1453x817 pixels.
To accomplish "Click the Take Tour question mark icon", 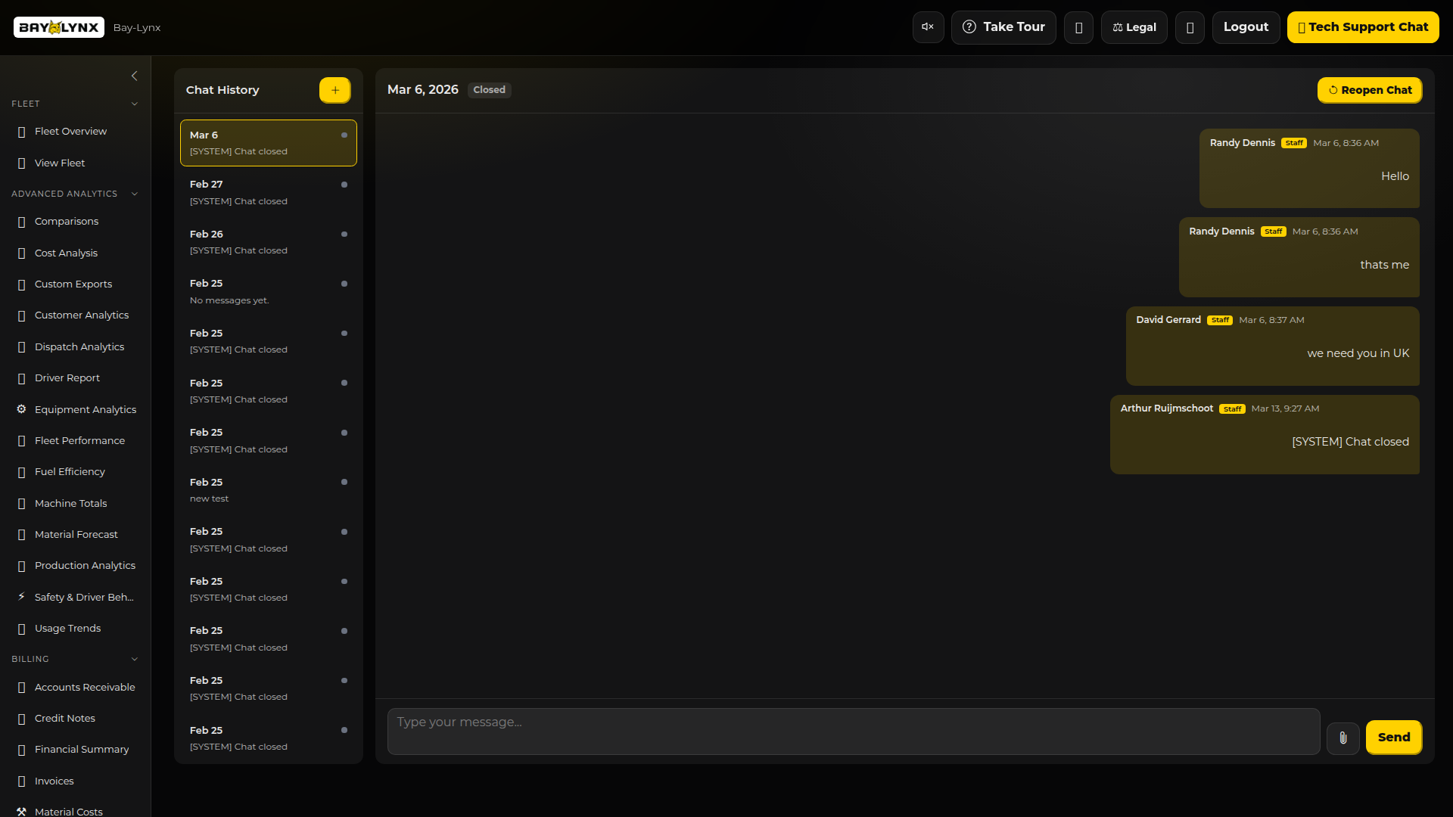I will pos(969,27).
